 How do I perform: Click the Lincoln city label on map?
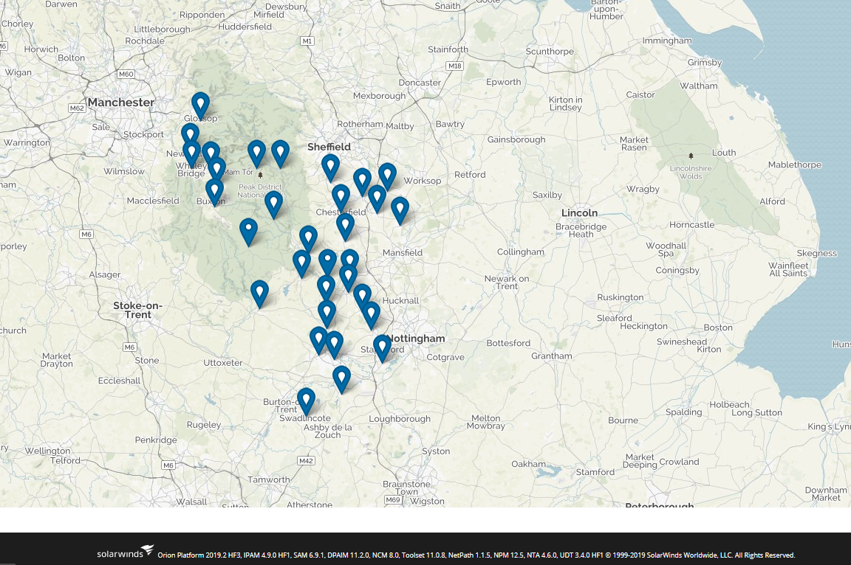[580, 213]
